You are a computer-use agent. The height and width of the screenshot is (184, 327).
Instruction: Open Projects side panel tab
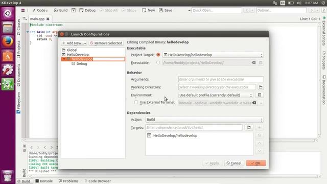pos(18,49)
